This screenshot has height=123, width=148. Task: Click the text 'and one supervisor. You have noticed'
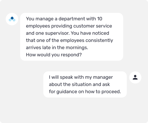67,33
